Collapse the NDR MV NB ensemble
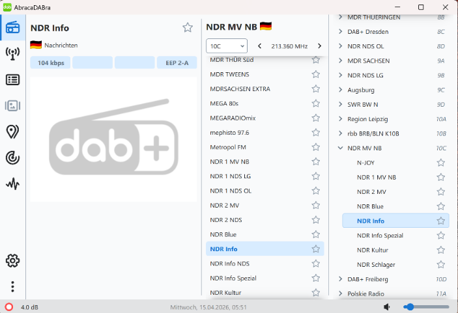 (x=340, y=148)
